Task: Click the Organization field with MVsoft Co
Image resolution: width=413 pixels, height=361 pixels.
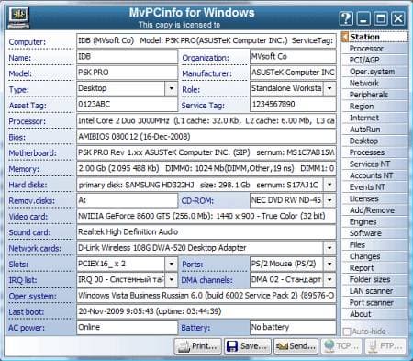Action: 293,57
